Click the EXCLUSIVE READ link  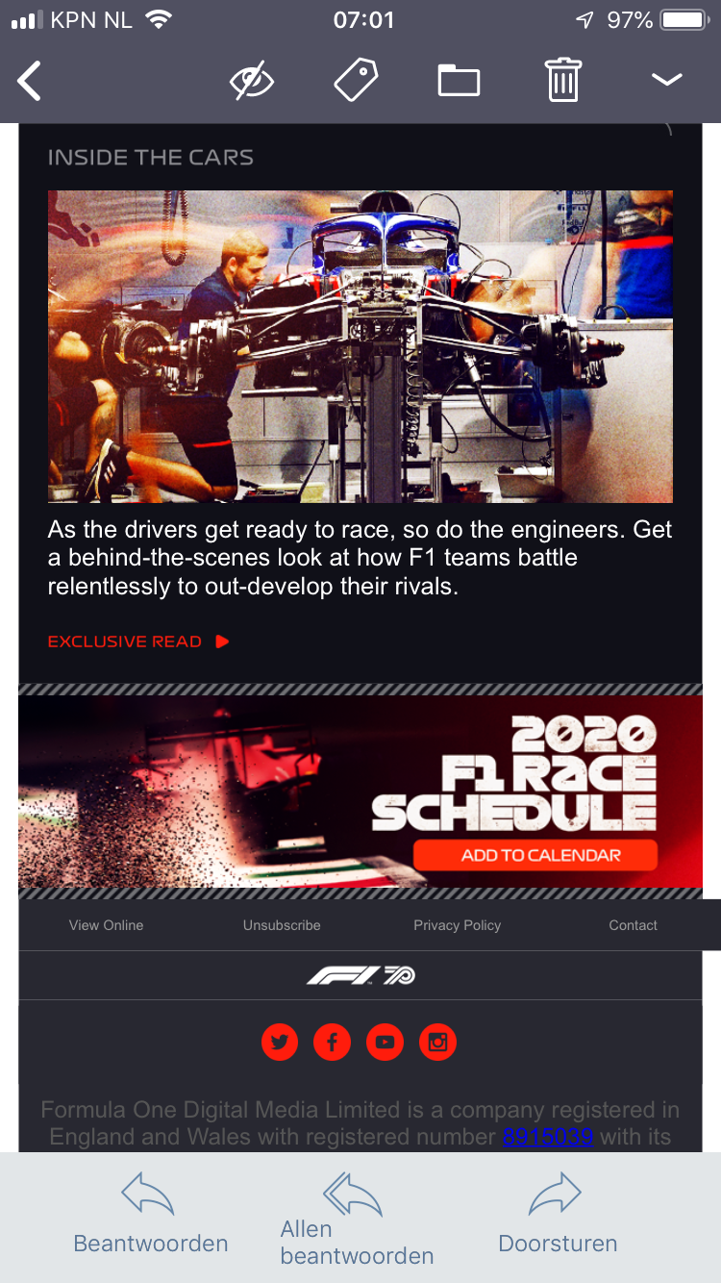pyautogui.click(x=125, y=641)
